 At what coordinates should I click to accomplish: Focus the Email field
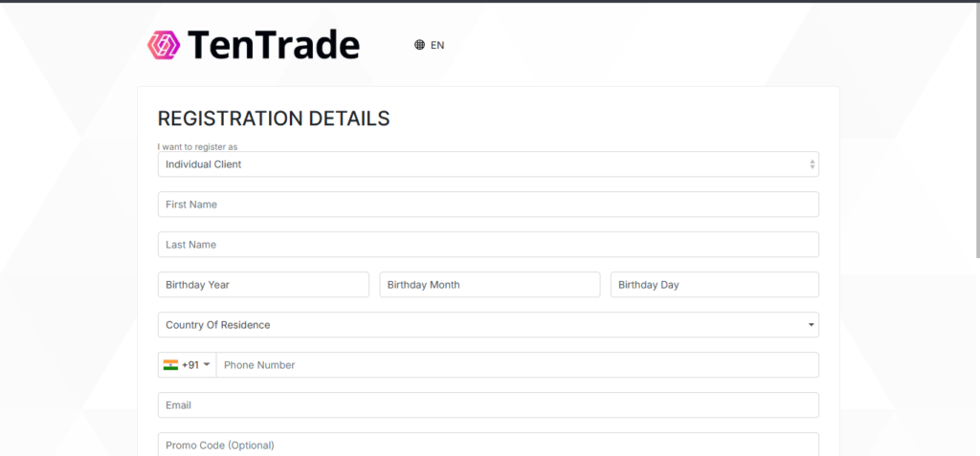point(488,404)
